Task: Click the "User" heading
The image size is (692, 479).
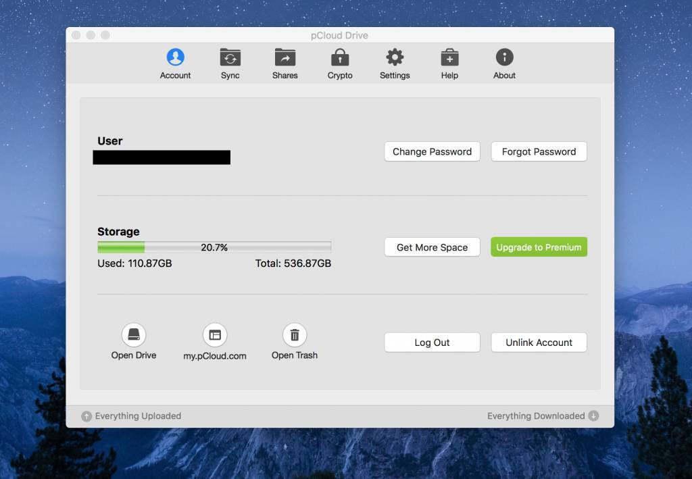Action: click(110, 141)
